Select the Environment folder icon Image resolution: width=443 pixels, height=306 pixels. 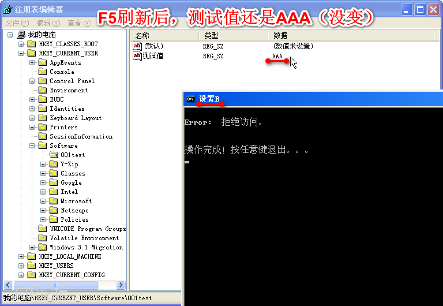click(x=43, y=90)
